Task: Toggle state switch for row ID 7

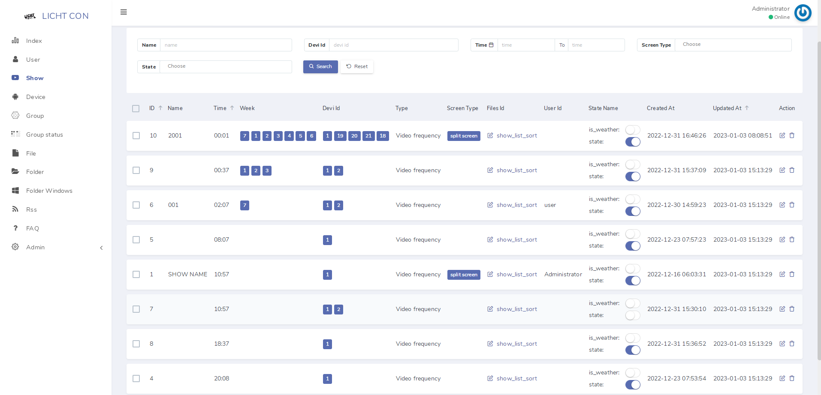Action: click(x=633, y=315)
